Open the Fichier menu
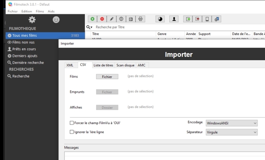The height and width of the screenshot is (160, 265). pos(12,11)
